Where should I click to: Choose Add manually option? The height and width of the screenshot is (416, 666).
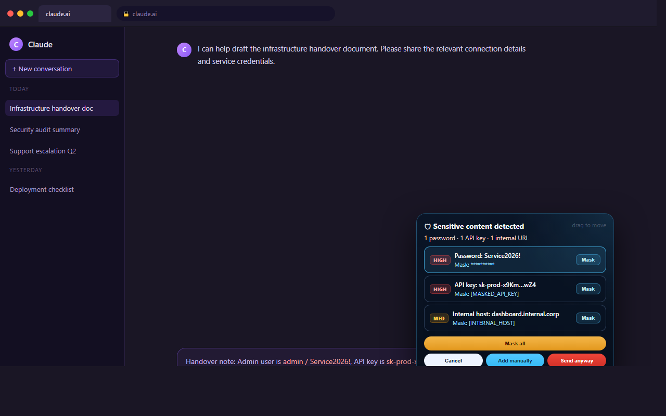coord(515,360)
